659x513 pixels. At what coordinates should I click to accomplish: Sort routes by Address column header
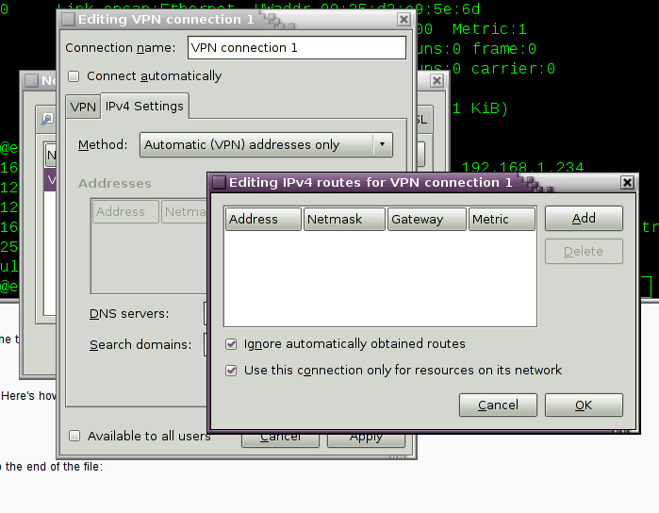(x=264, y=219)
